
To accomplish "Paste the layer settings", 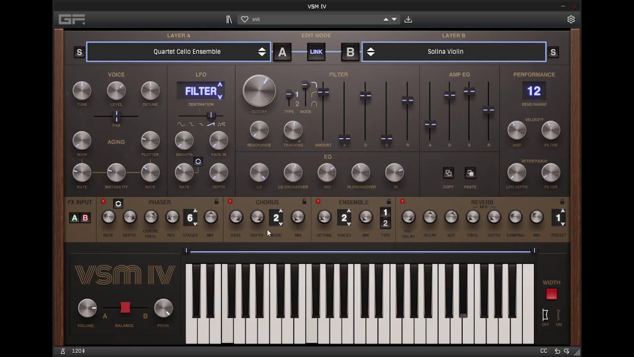I will click(470, 173).
